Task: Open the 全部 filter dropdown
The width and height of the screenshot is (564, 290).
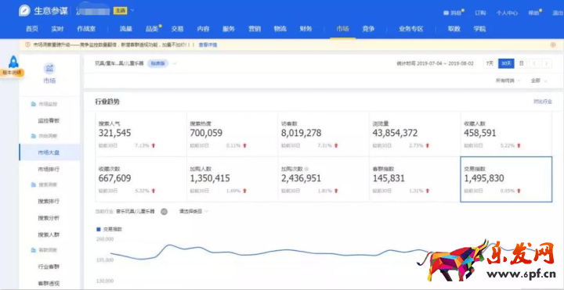Action: [x=539, y=81]
